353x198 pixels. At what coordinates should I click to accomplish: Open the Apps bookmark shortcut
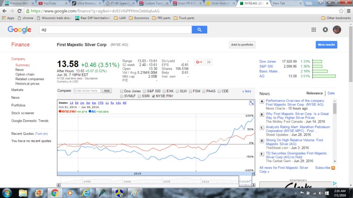[x=8, y=18]
